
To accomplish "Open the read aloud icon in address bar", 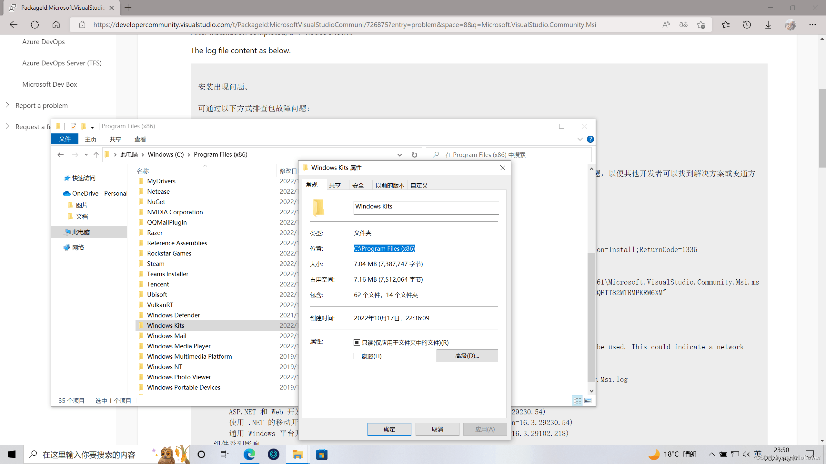I will 666,24.
